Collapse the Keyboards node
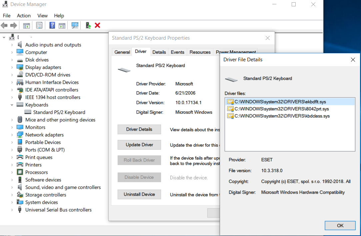The height and width of the screenshot is (236, 361). point(12,105)
